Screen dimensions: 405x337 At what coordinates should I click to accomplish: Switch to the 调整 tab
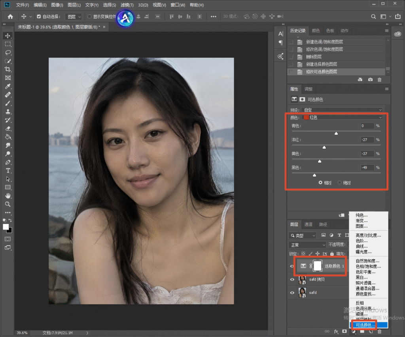[x=308, y=89]
